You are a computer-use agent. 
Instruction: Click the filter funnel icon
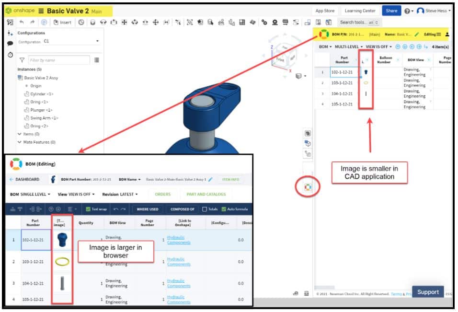22,60
